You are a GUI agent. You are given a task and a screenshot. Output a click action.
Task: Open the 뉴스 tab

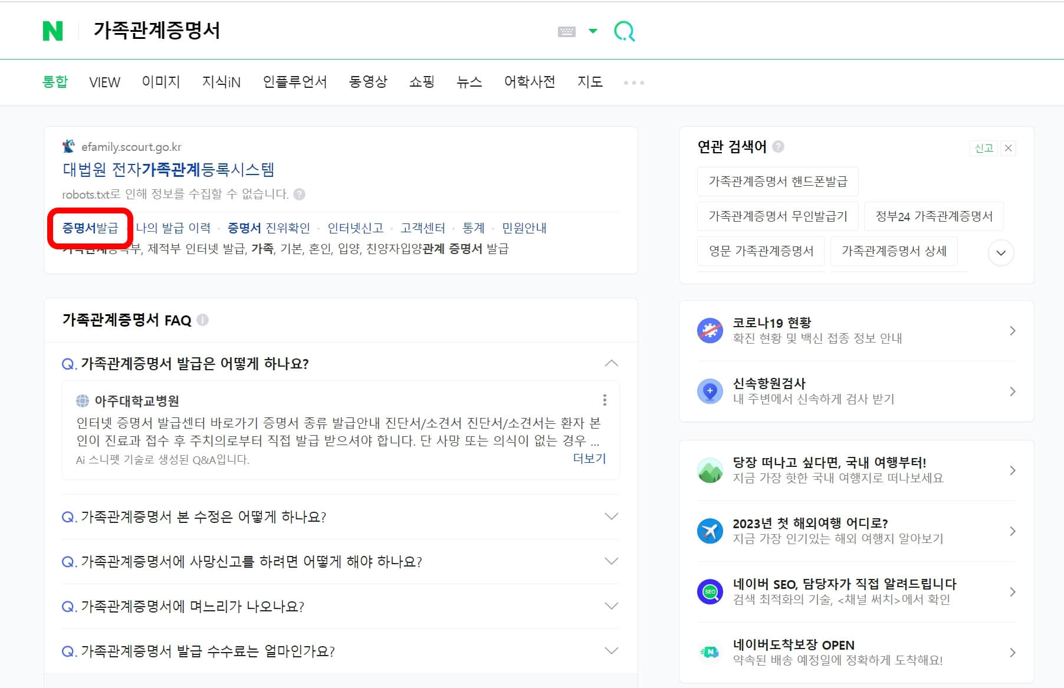coord(469,81)
